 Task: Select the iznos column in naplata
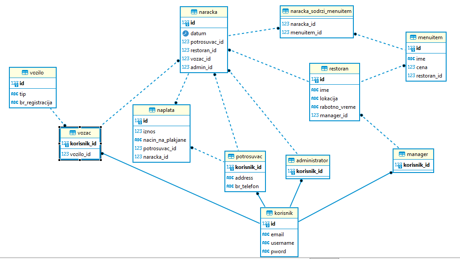(149, 131)
